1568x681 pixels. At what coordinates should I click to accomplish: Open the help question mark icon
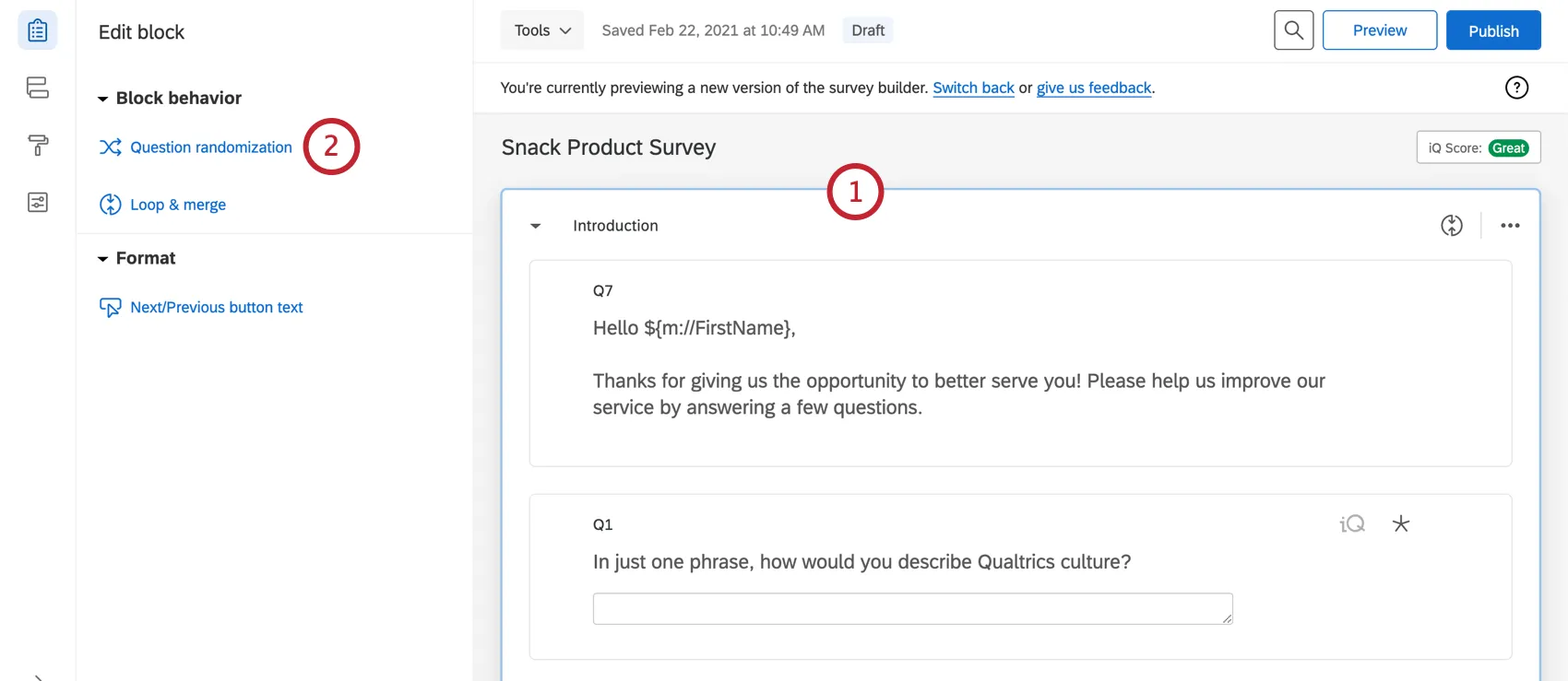[x=1516, y=88]
